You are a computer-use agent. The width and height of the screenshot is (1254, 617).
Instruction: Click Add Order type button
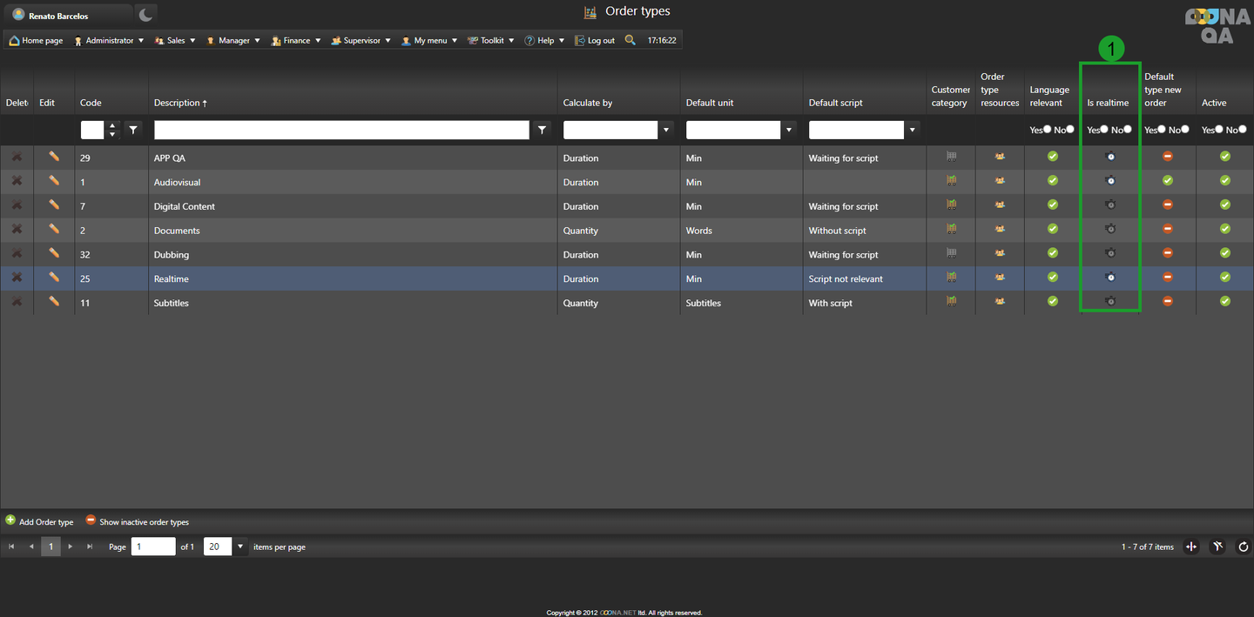[40, 521]
